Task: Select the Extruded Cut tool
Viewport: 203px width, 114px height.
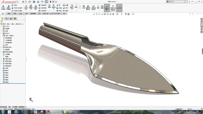Action: coord(26,8)
